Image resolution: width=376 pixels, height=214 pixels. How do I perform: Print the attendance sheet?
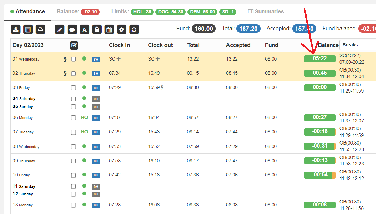tap(41, 30)
